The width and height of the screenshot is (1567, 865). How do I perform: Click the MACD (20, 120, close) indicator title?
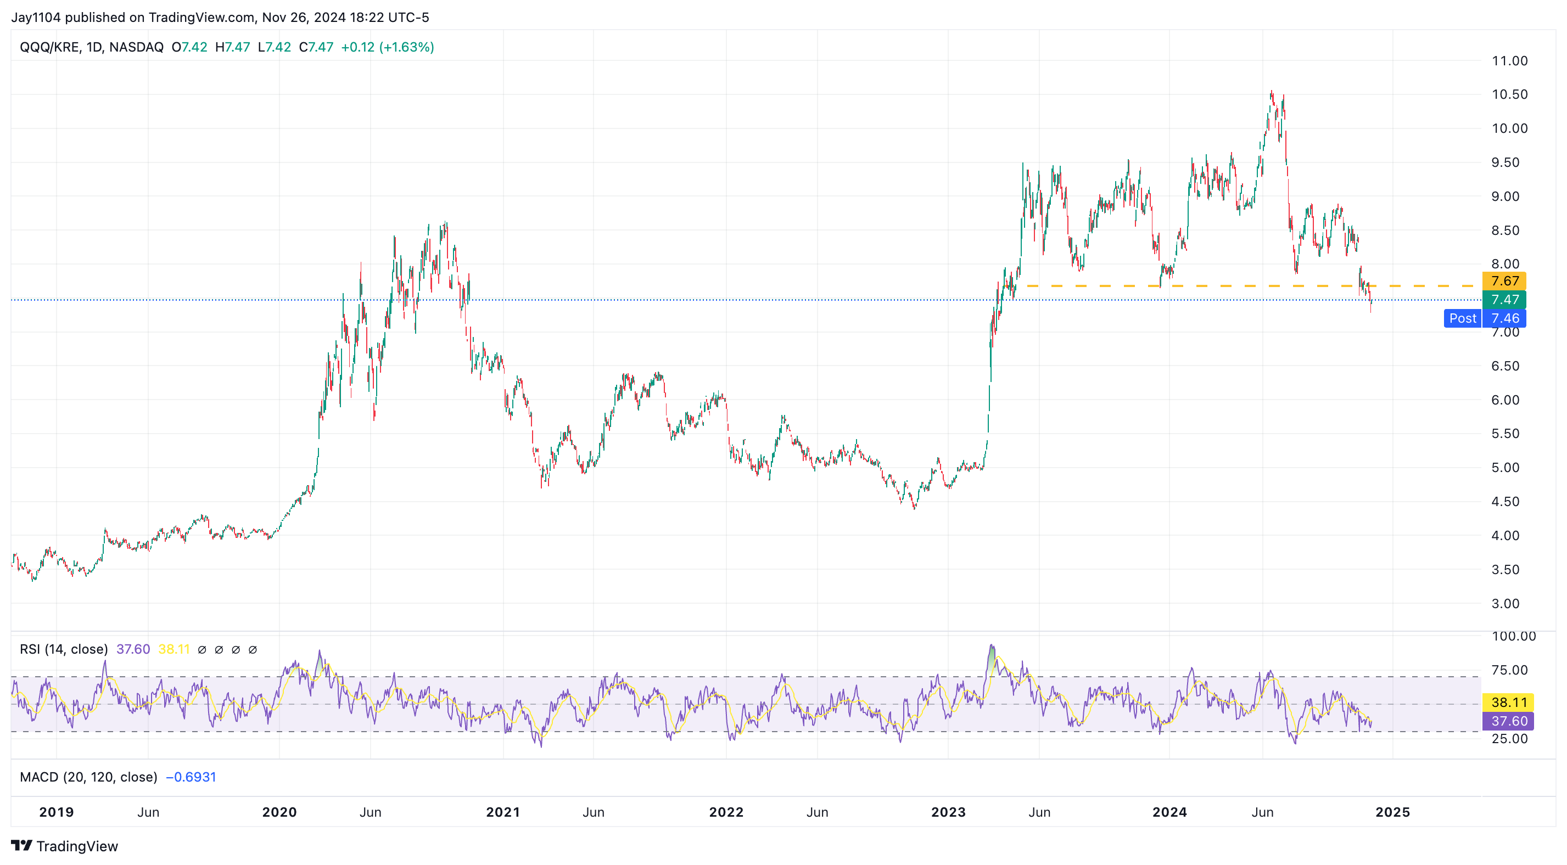point(88,777)
